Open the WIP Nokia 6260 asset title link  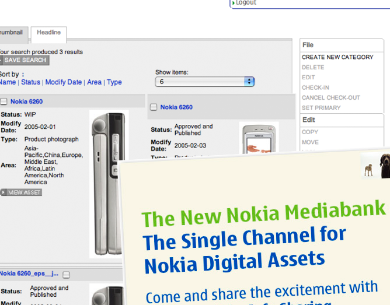coord(27,101)
